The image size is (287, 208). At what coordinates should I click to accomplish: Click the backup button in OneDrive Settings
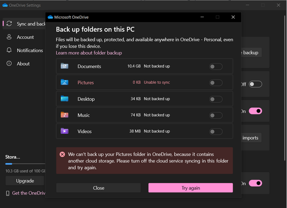point(251,53)
